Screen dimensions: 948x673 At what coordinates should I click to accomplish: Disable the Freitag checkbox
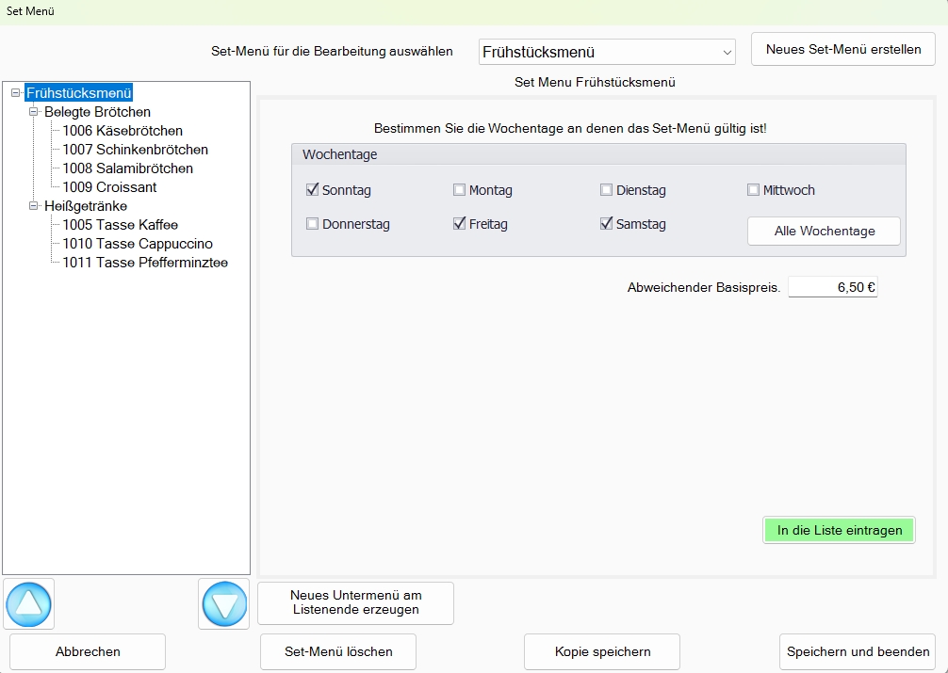(460, 224)
